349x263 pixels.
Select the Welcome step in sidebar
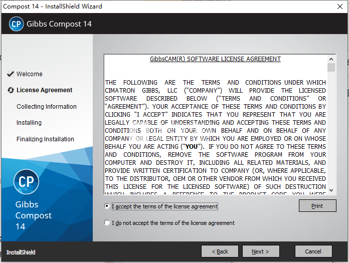(x=30, y=74)
